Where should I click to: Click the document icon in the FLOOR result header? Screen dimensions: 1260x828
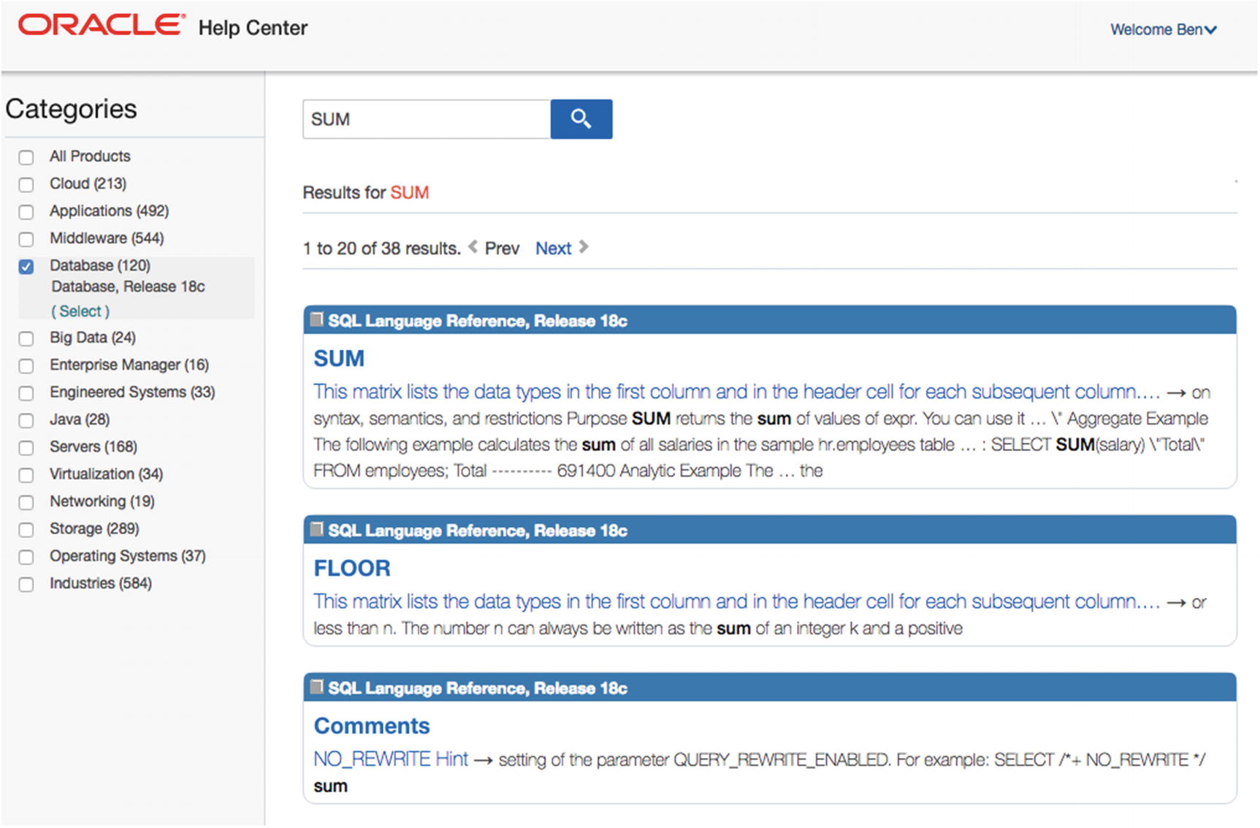click(317, 530)
